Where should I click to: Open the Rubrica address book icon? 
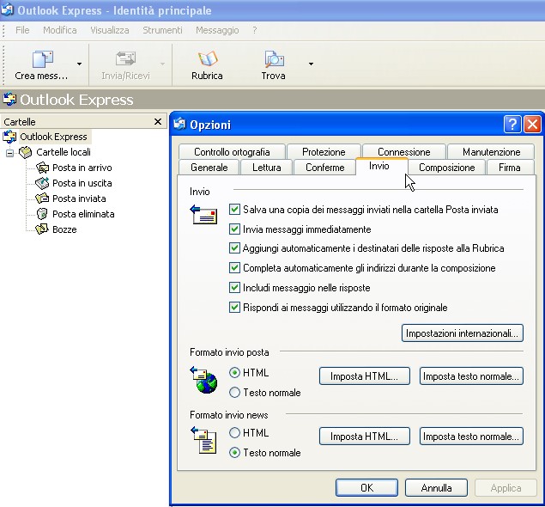click(208, 58)
